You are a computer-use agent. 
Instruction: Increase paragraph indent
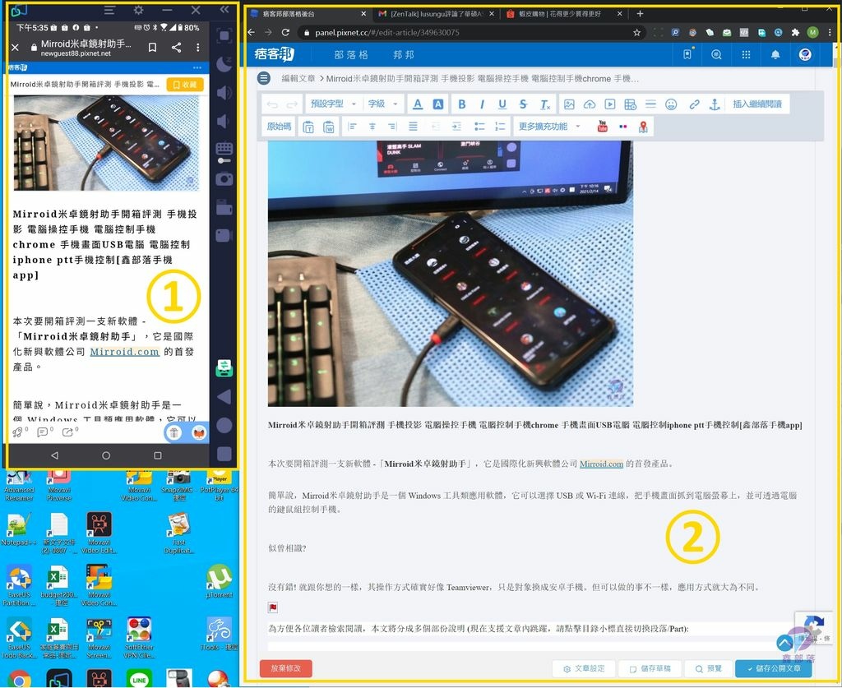coord(456,127)
